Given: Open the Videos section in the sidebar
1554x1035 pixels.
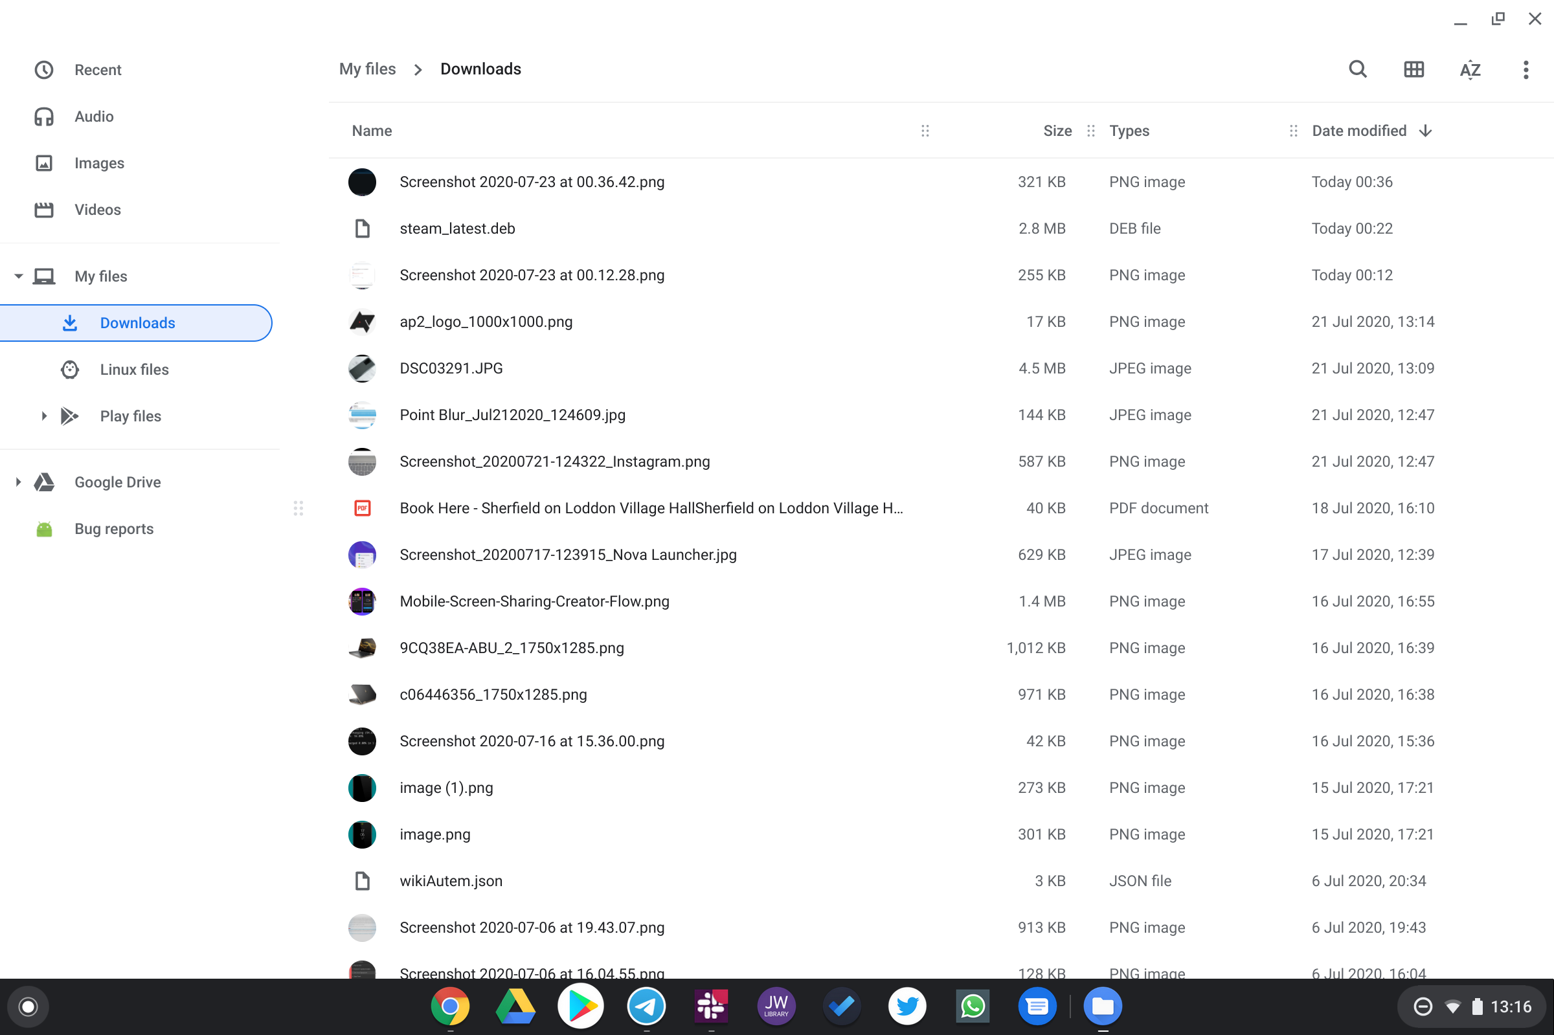Looking at the screenshot, I should pos(97,209).
